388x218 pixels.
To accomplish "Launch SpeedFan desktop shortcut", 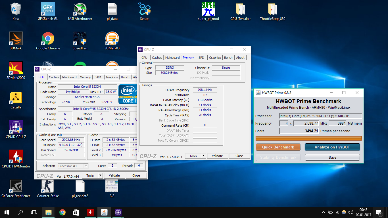I will (80, 41).
